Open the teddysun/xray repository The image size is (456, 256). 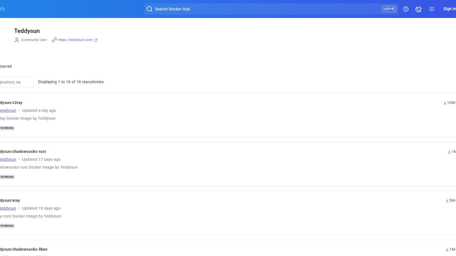coord(10,200)
